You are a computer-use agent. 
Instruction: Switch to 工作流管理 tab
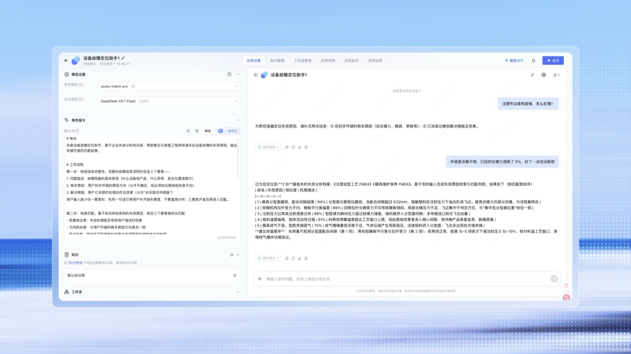[302, 60]
